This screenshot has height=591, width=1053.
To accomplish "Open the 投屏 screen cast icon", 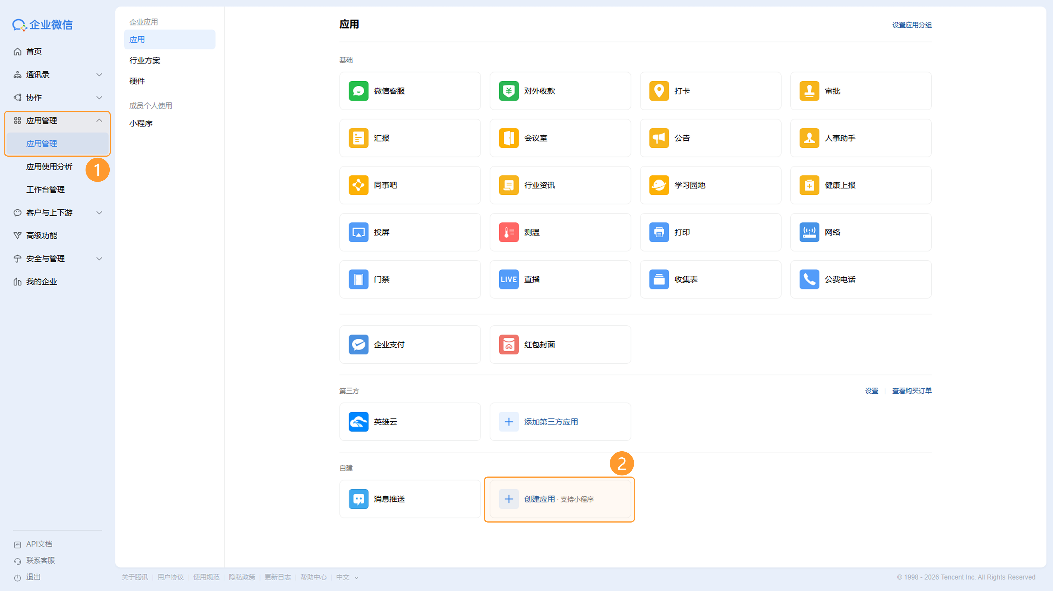I will point(358,232).
